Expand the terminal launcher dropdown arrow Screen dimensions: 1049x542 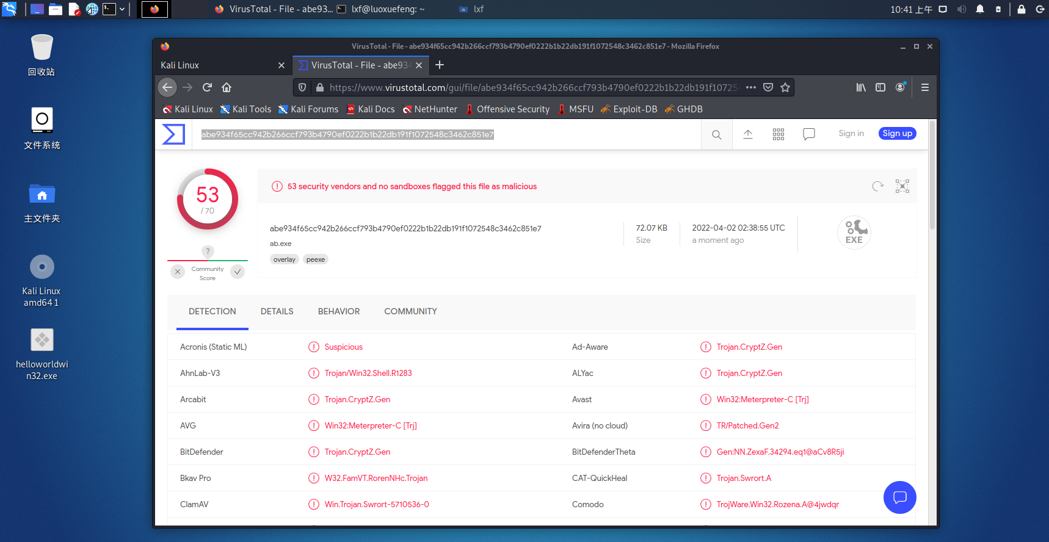click(122, 9)
